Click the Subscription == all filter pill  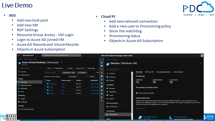(x=69, y=73)
